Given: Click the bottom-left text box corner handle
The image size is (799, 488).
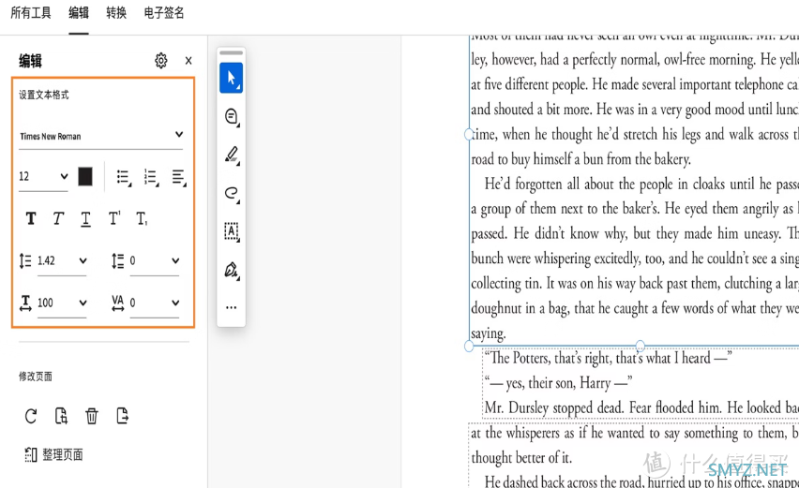Looking at the screenshot, I should [x=469, y=346].
